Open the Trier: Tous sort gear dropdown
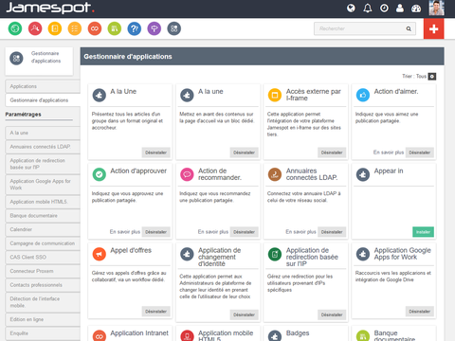Image resolution: width=455 pixels, height=341 pixels. pyautogui.click(x=432, y=76)
